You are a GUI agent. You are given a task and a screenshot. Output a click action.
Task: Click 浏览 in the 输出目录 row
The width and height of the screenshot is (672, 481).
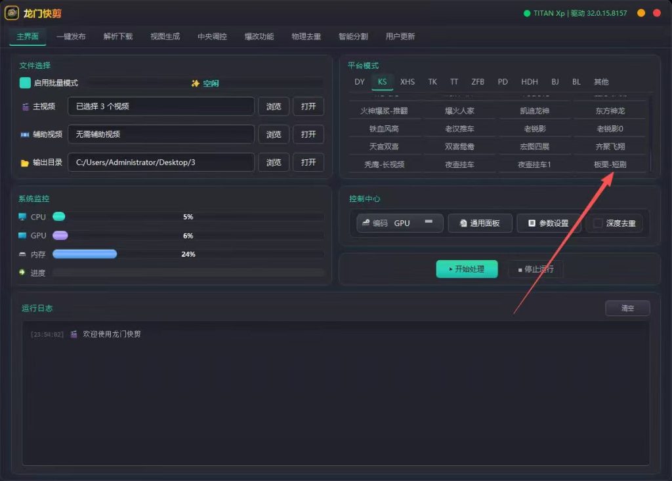pos(274,163)
